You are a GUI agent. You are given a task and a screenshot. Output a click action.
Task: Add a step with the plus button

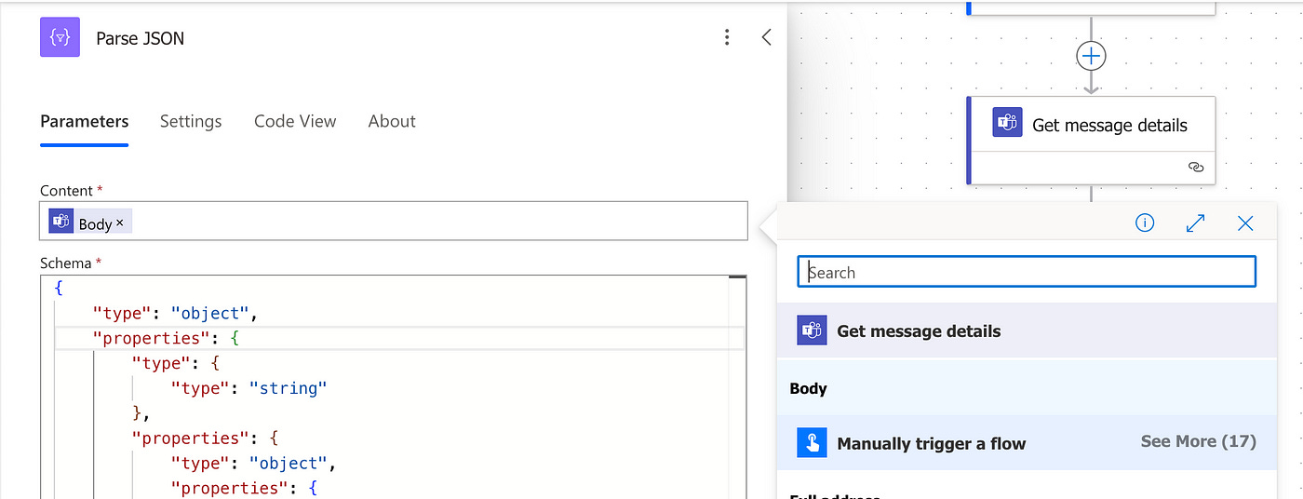(x=1091, y=57)
